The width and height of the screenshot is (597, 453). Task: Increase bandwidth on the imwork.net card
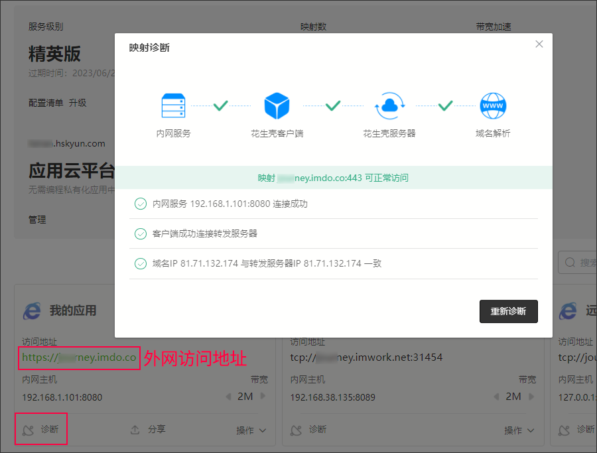point(531,396)
